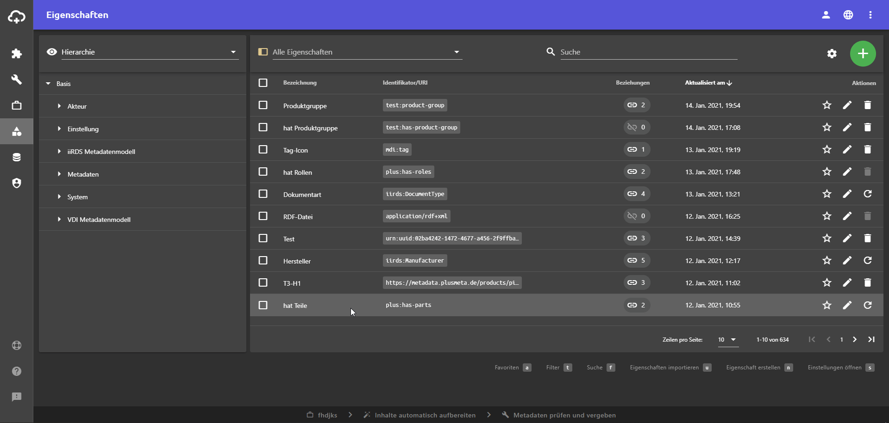Open the briefcase projects sidebar icon

17,105
